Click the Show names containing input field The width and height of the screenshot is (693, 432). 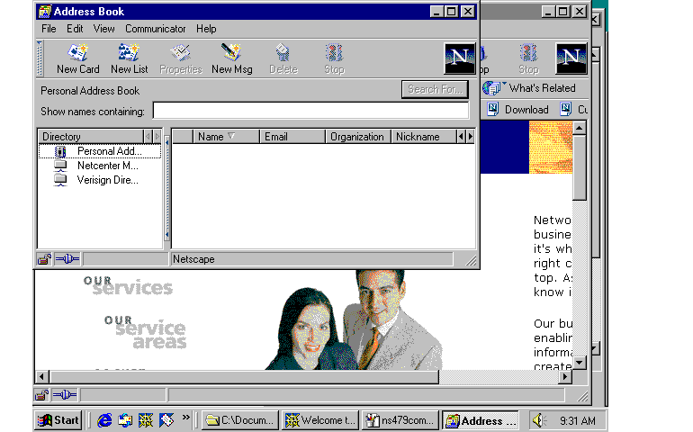pyautogui.click(x=310, y=111)
